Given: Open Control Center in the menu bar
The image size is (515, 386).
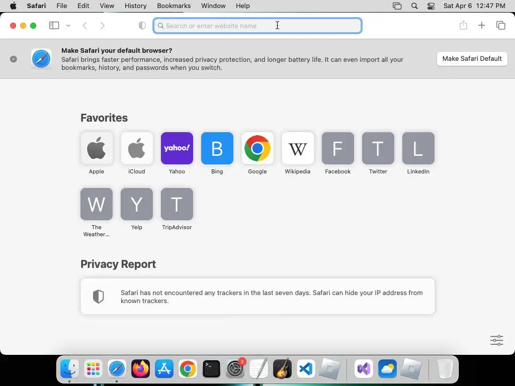Looking at the screenshot, I should click(x=431, y=6).
